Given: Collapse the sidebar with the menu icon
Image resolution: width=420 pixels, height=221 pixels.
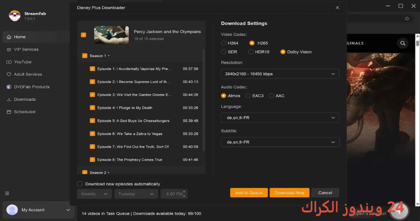Looking at the screenshot, I should 7,193.
